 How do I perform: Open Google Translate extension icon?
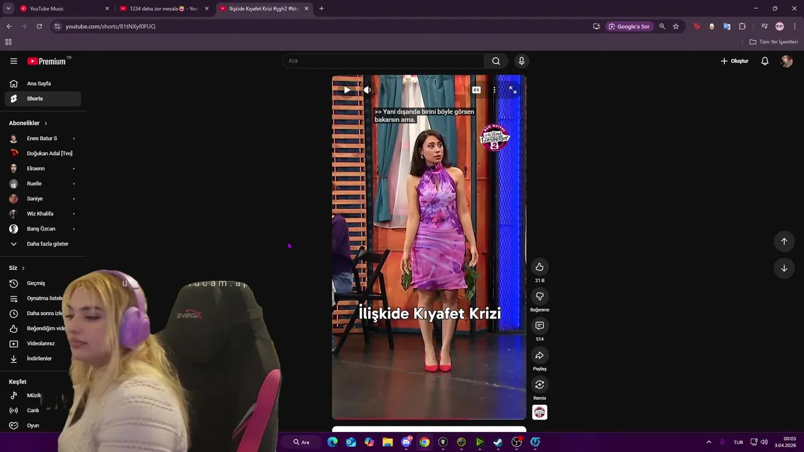(x=727, y=26)
